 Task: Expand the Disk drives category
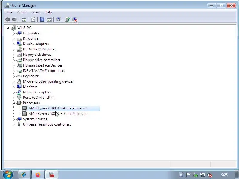(14, 39)
